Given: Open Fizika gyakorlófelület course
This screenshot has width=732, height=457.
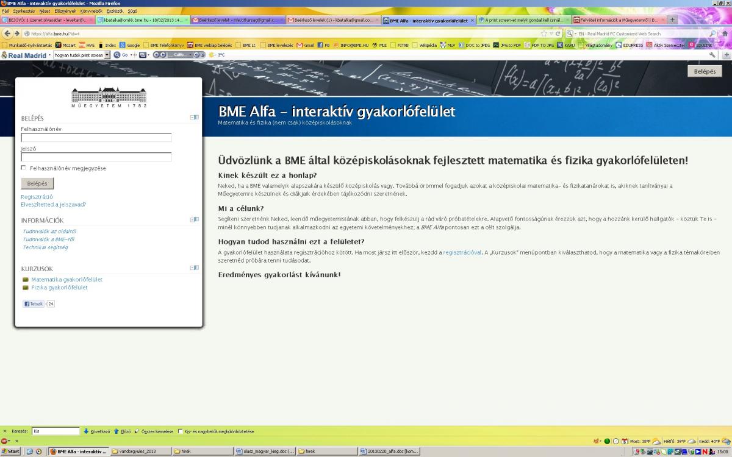Looking at the screenshot, I should point(59,288).
